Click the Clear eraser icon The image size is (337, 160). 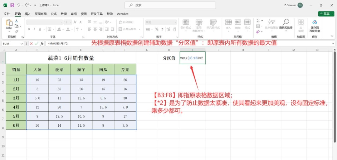258,32
